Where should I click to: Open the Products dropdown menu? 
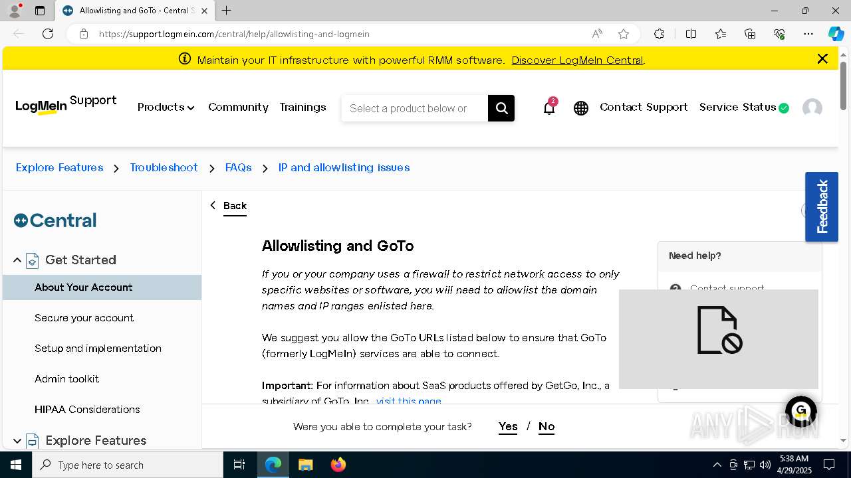pos(166,108)
